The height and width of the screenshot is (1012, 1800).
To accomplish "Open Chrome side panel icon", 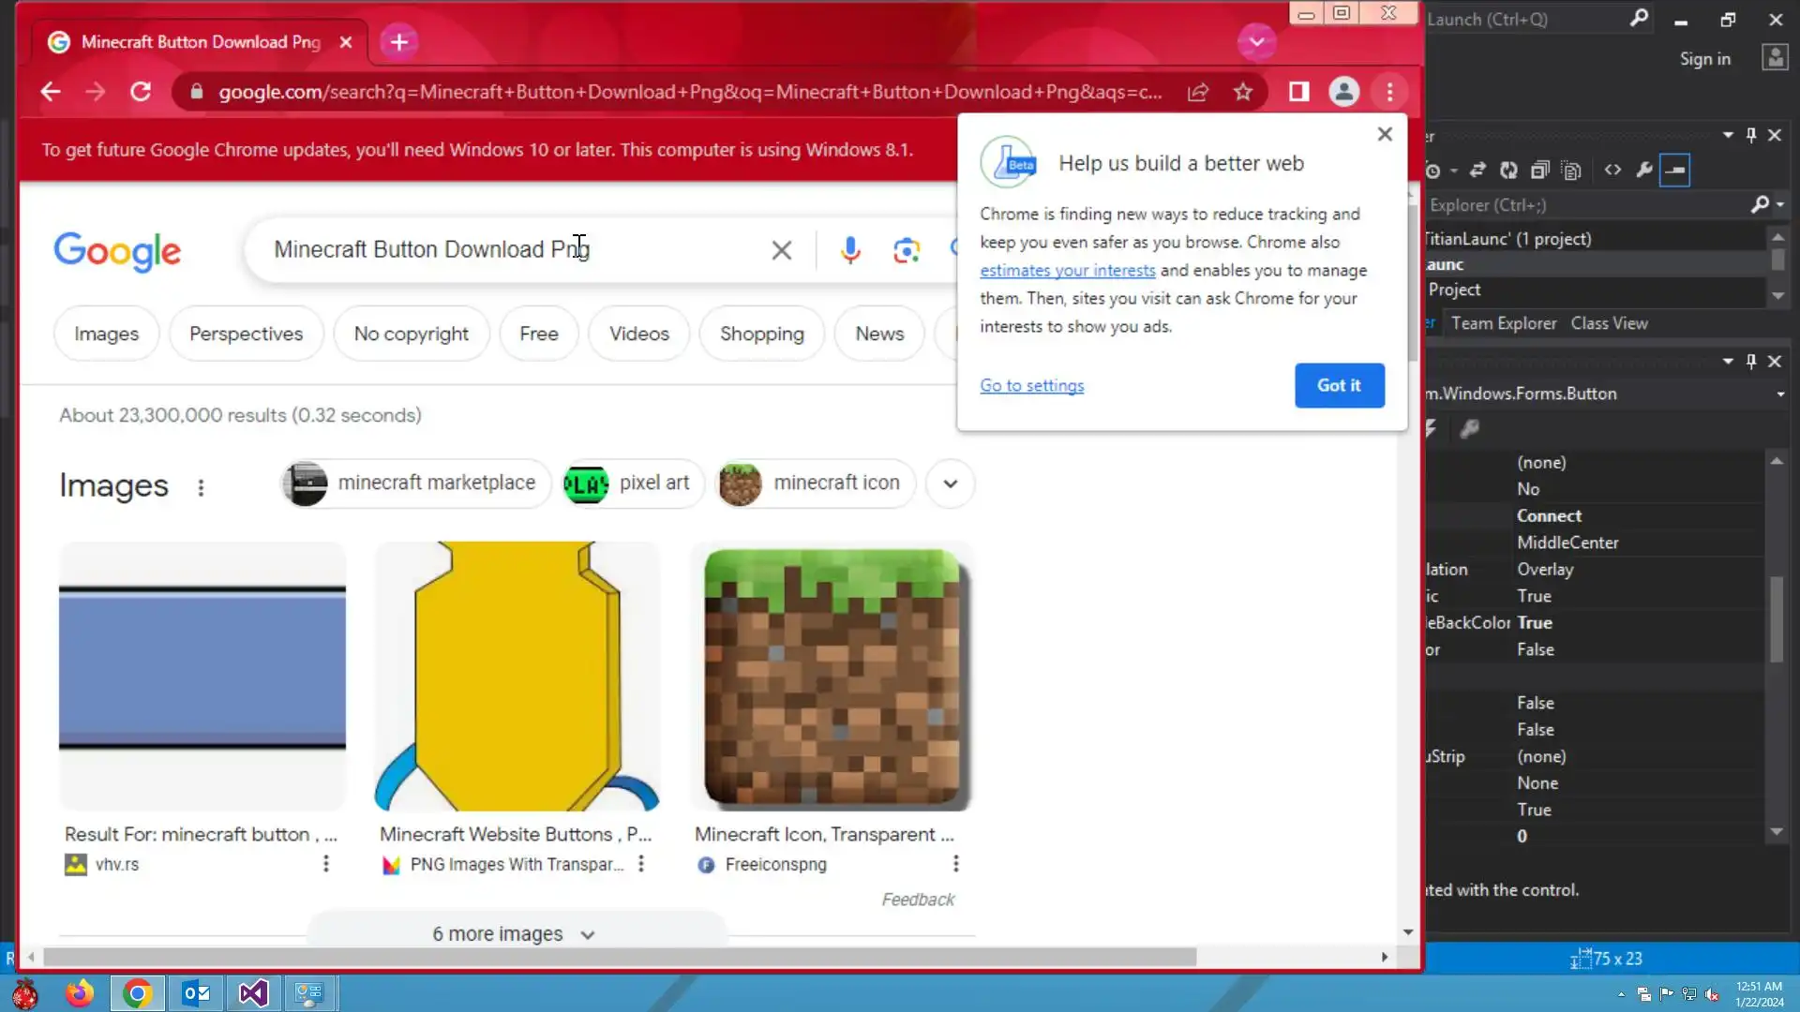I will [1298, 92].
